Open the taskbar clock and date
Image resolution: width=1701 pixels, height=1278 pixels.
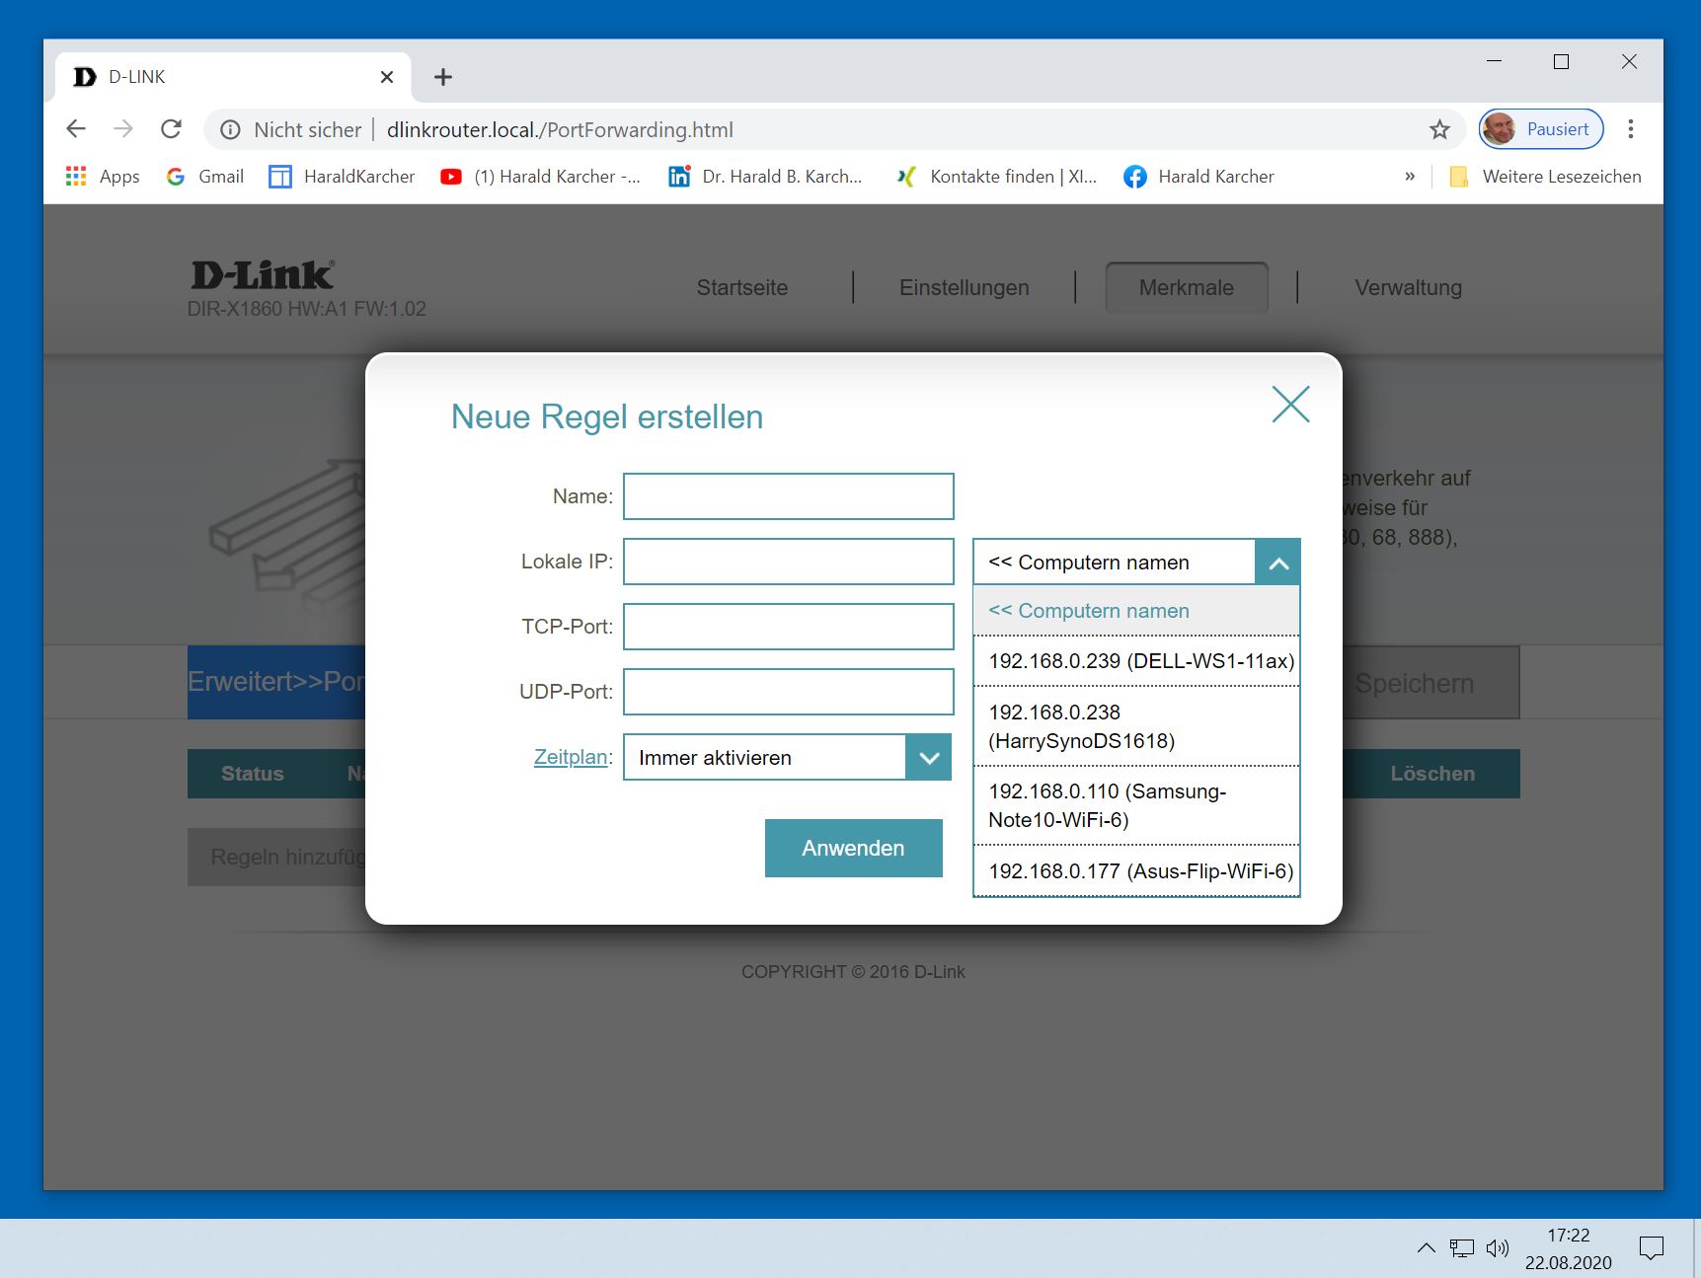(1568, 1248)
